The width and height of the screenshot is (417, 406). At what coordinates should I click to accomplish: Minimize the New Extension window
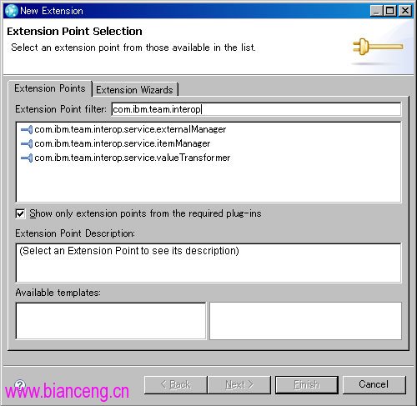(x=376, y=11)
